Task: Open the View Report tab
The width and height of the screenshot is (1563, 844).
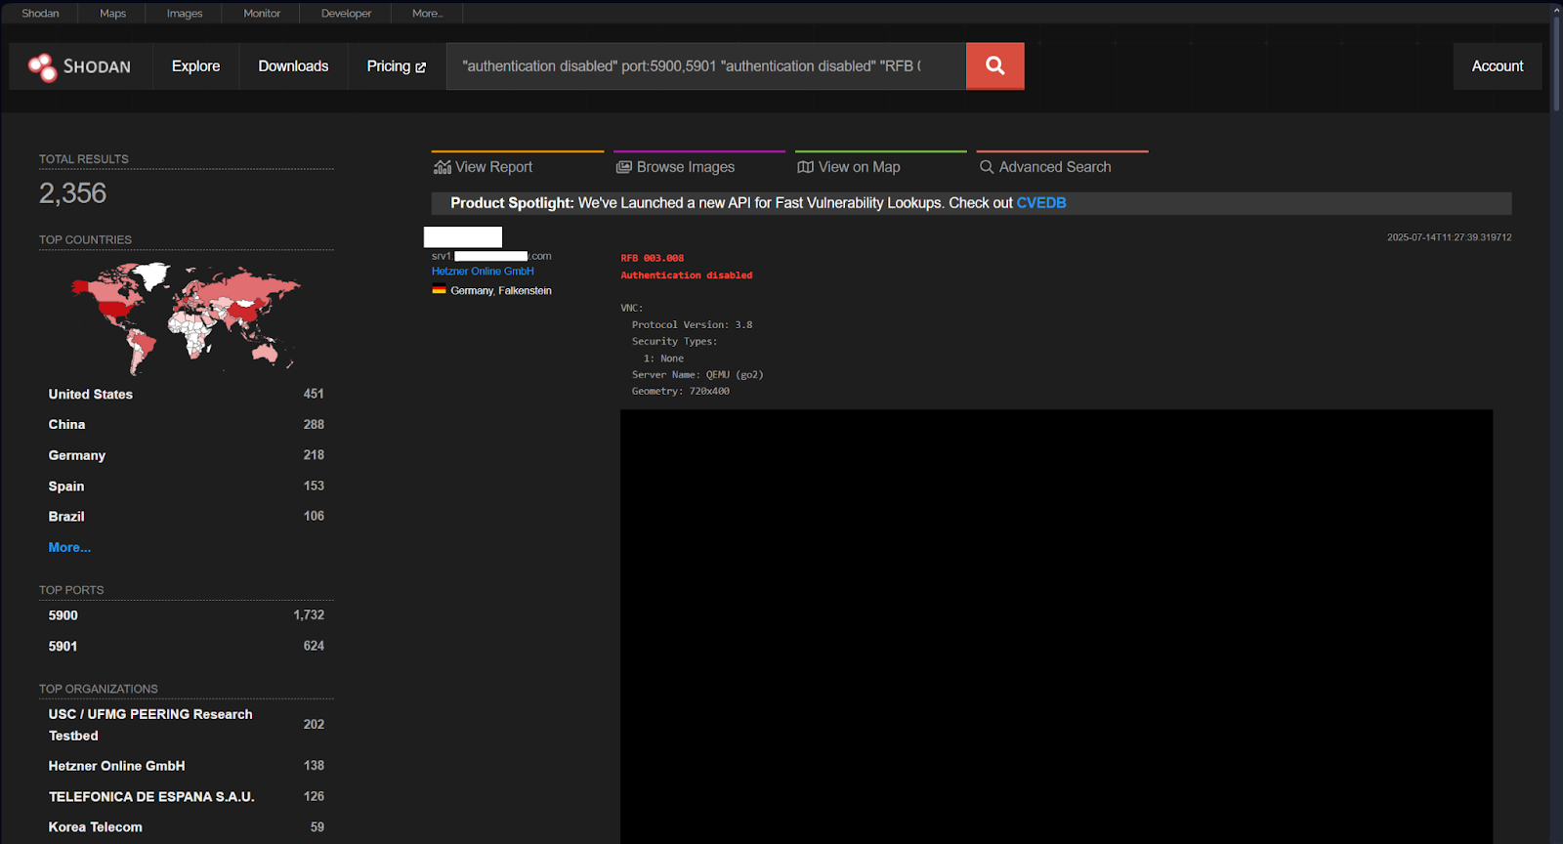Action: pyautogui.click(x=518, y=166)
